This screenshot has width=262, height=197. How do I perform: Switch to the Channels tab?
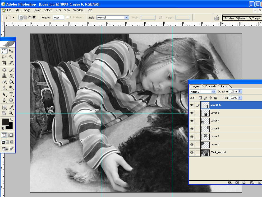coord(210,86)
